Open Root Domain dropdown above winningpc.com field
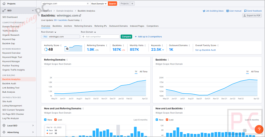The width and height of the screenshot is (265, 137). (x=49, y=32)
